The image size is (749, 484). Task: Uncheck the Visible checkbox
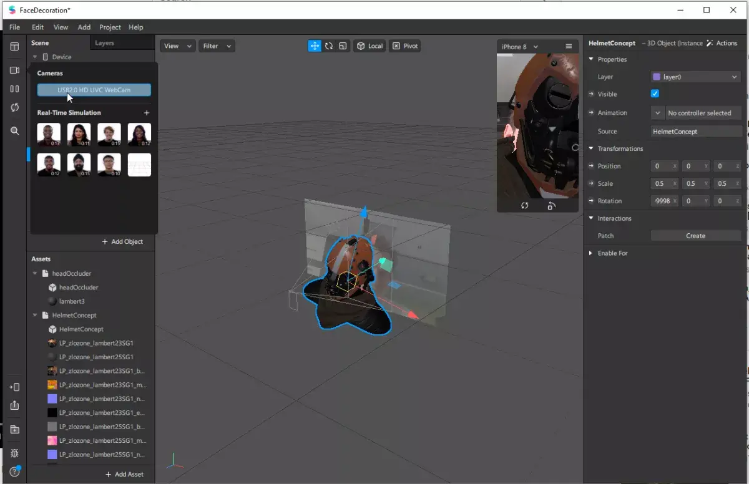[x=655, y=94]
